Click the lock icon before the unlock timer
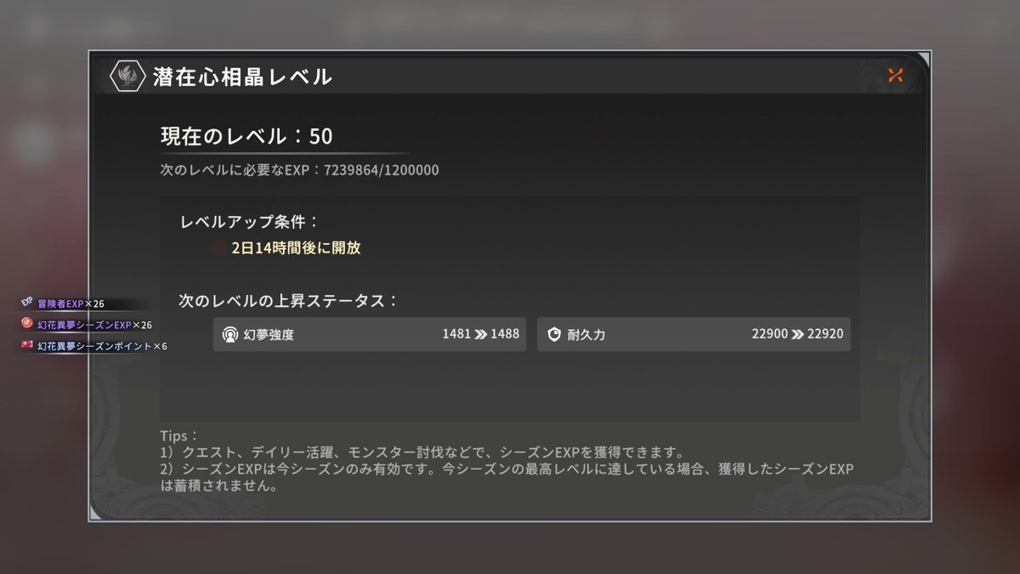This screenshot has height=574, width=1020. [217, 248]
